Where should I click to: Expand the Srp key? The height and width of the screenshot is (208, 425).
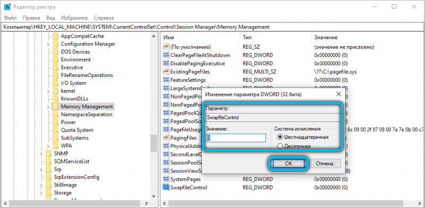click(41, 170)
